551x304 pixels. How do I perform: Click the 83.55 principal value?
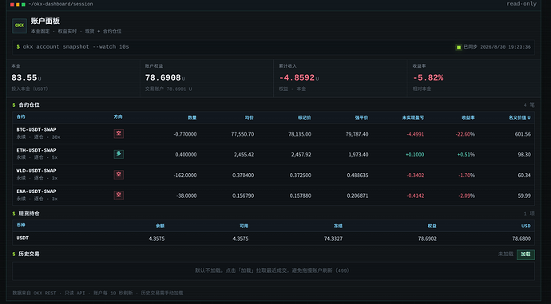24,77
